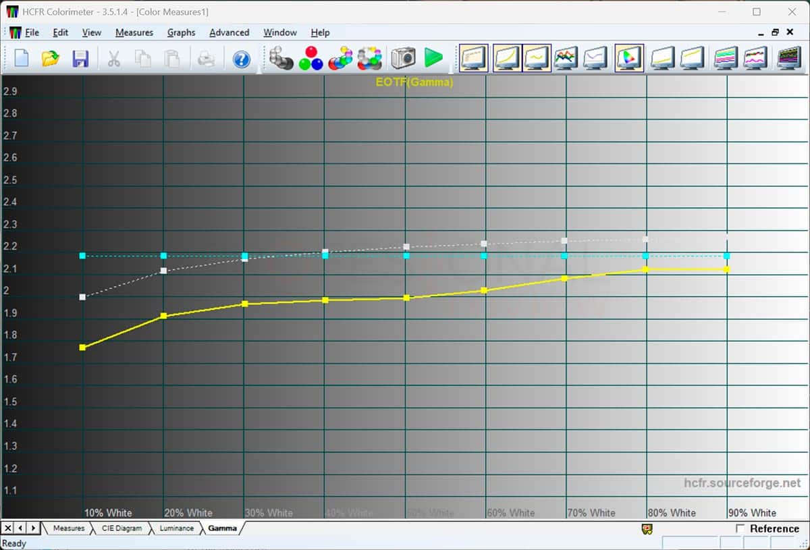810x550 pixels.
Task: Open the View menu
Action: 92,32
